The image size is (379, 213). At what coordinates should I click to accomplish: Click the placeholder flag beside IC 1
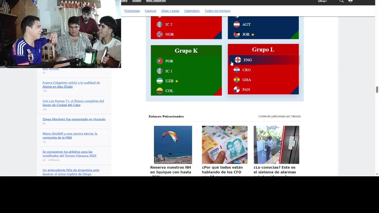pyautogui.click(x=160, y=71)
